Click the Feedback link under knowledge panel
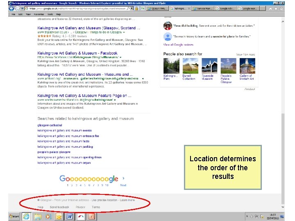This screenshot has height=221, width=295. (250, 89)
